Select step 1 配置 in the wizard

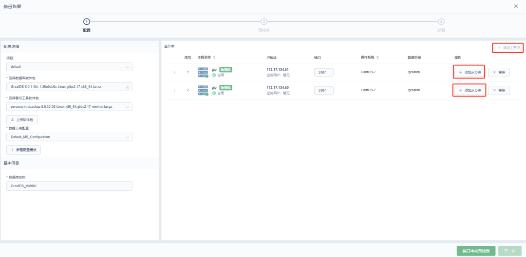tap(87, 21)
